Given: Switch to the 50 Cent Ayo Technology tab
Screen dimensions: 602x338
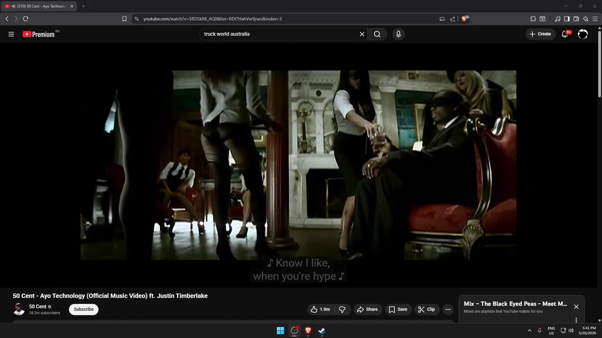Looking at the screenshot, I should 38,6.
